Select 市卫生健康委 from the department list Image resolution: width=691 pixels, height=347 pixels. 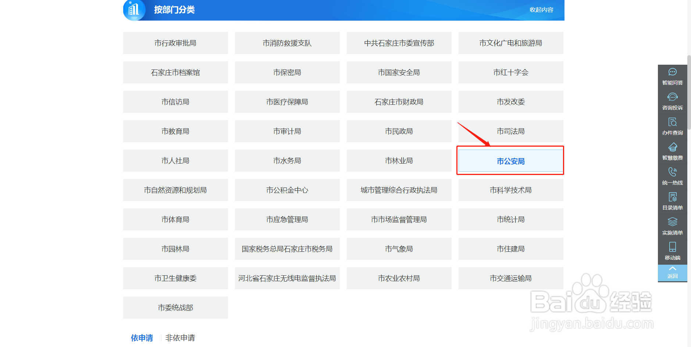tap(175, 278)
